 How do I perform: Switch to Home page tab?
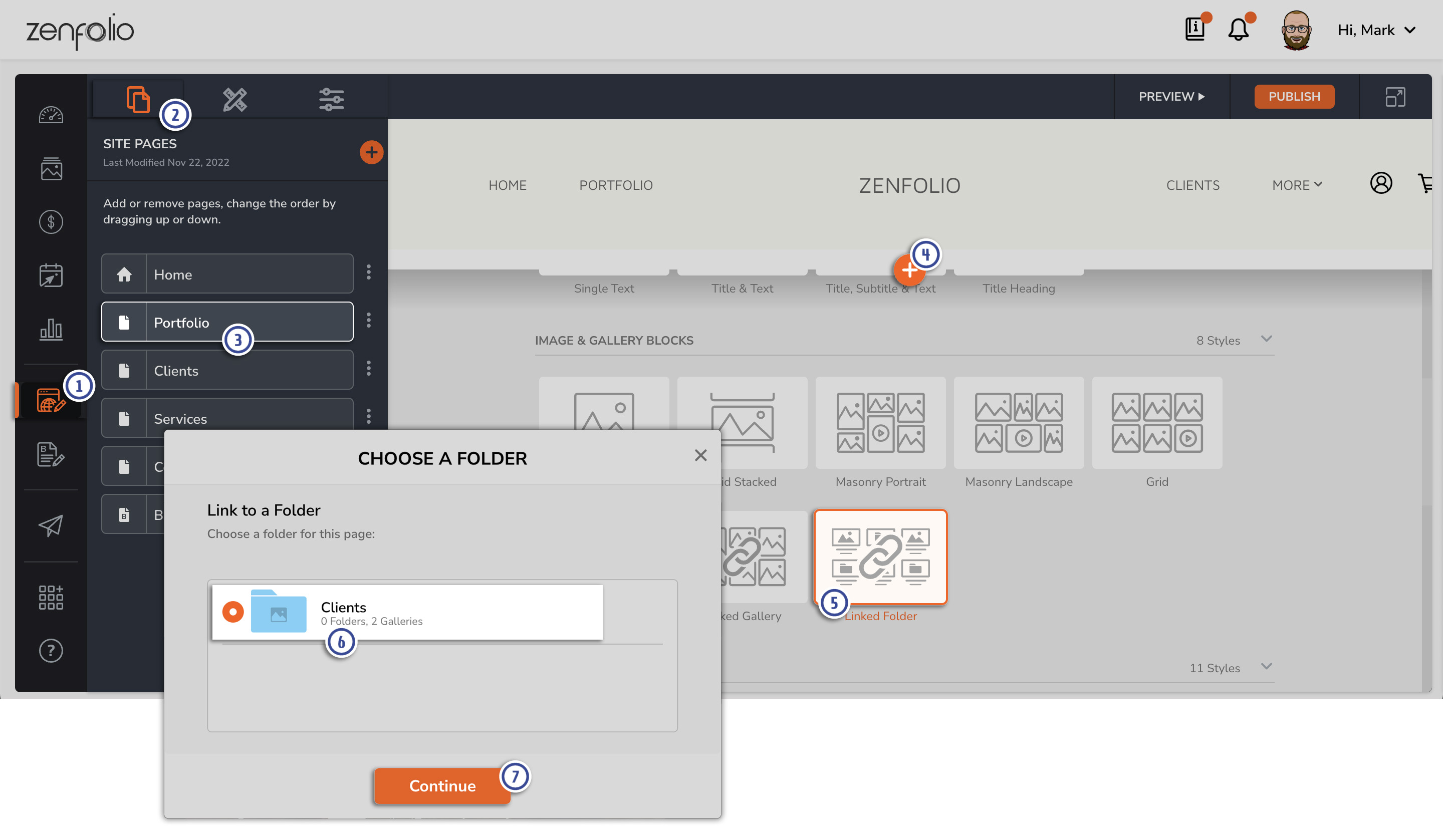pos(227,273)
